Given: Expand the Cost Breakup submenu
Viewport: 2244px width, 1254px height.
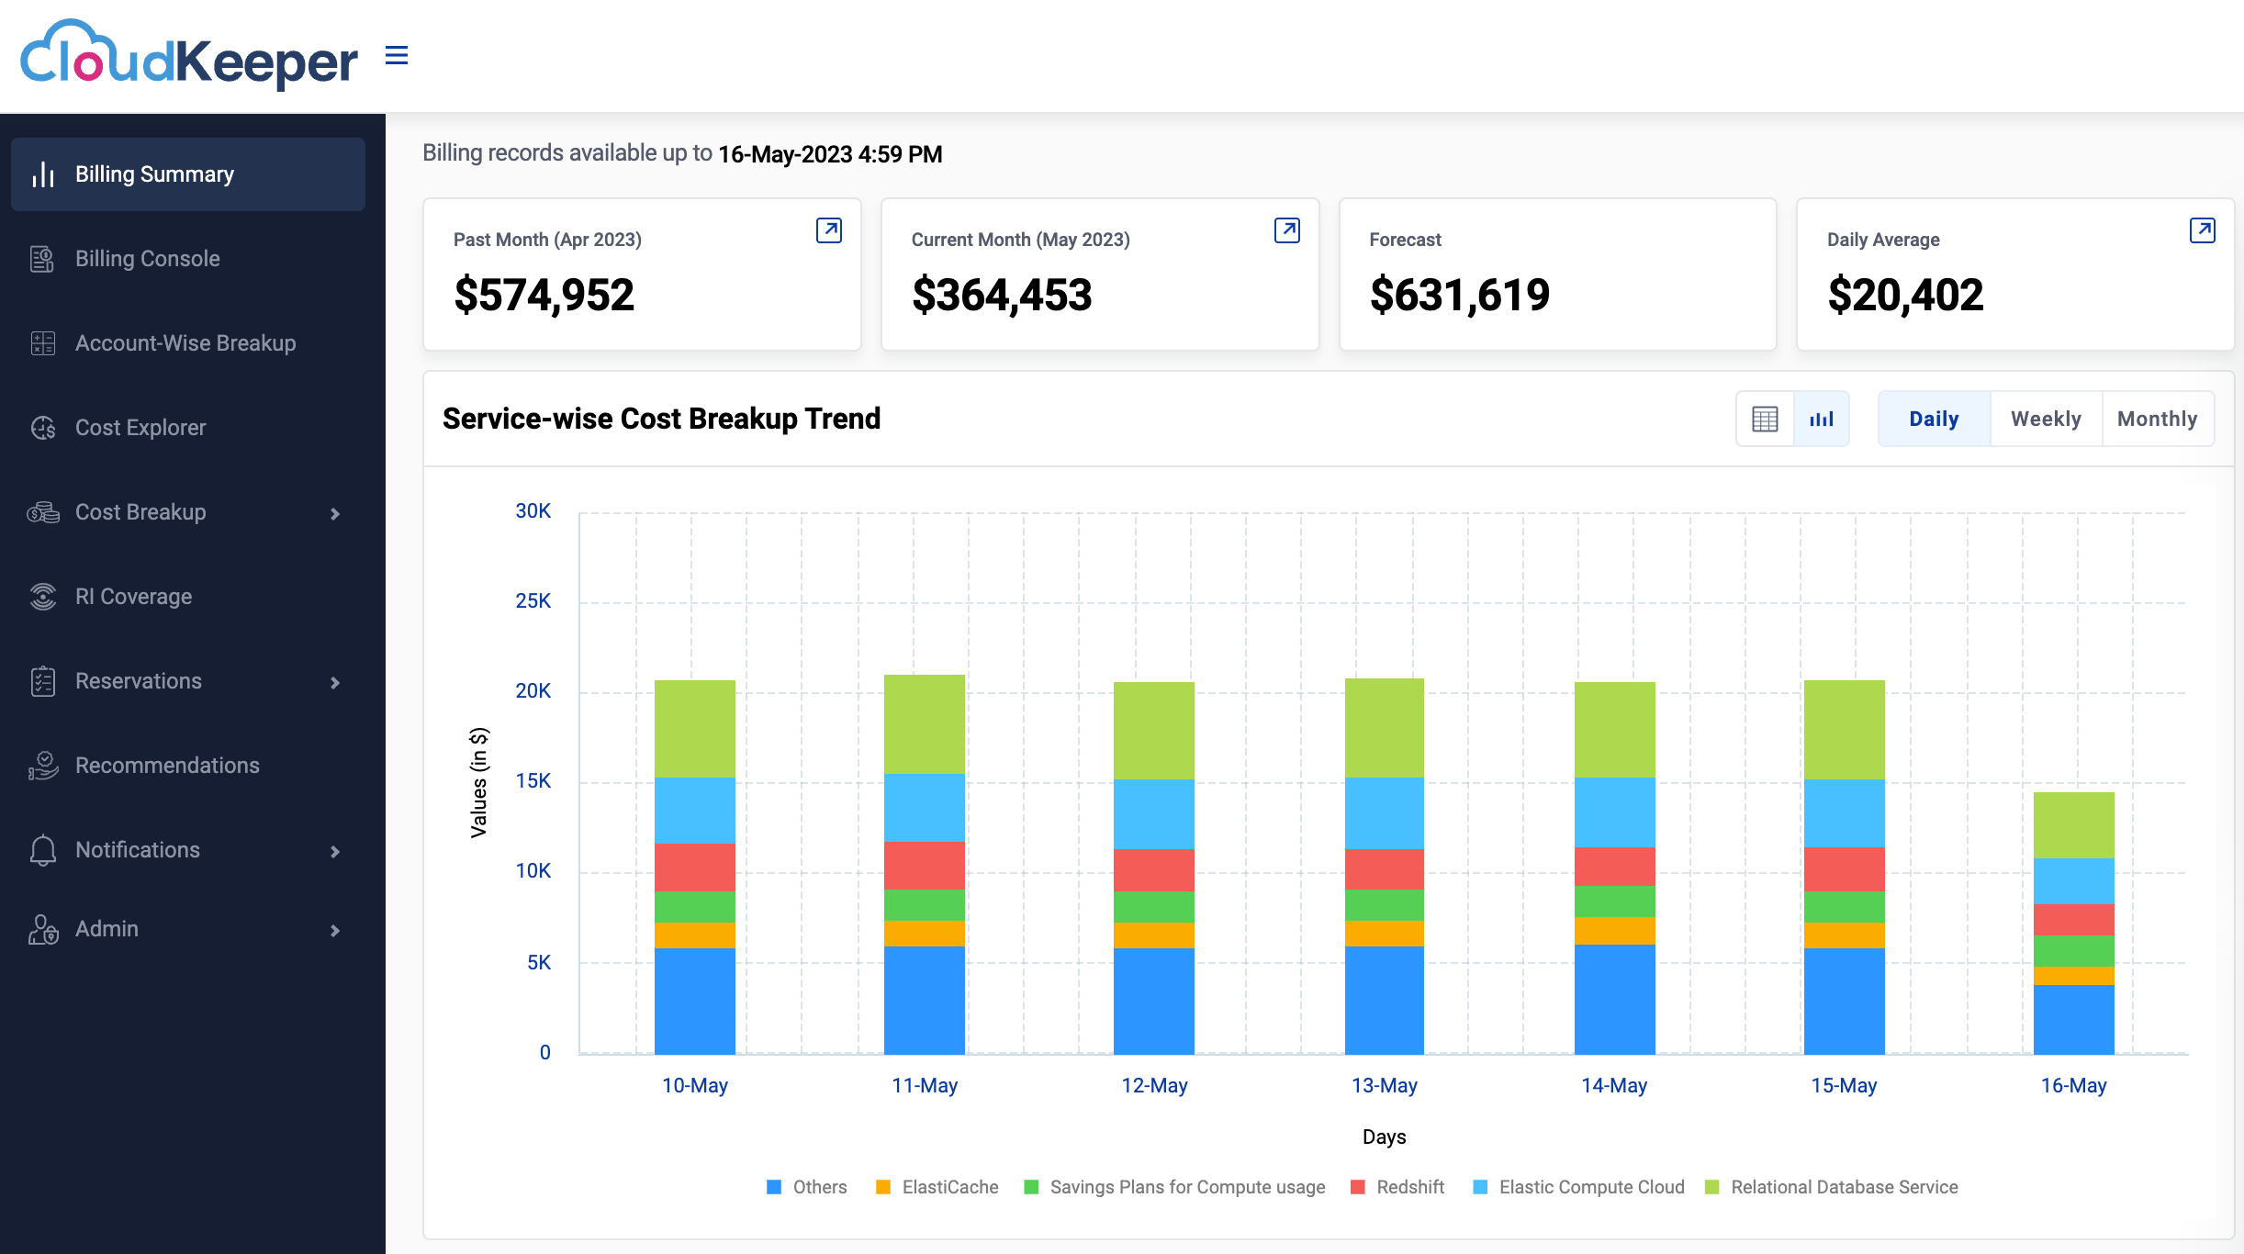Looking at the screenshot, I should click(335, 513).
